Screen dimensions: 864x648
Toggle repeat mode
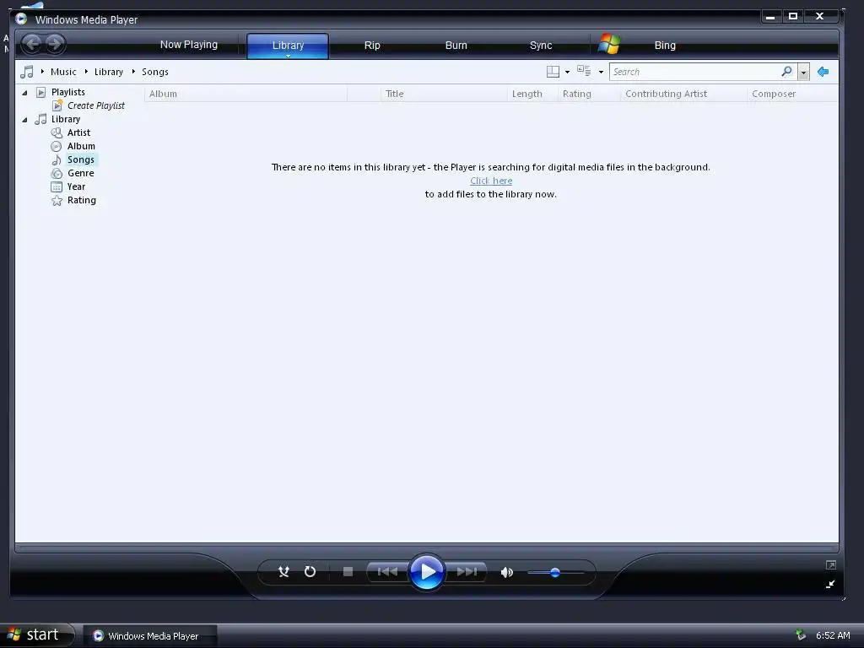(310, 572)
